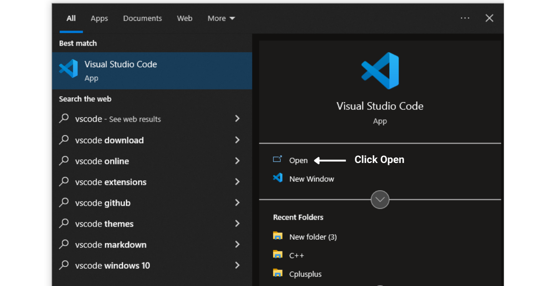Image resolution: width=546 pixels, height=286 pixels.
Task: Click the C++ folder icon
Action: [x=278, y=254]
